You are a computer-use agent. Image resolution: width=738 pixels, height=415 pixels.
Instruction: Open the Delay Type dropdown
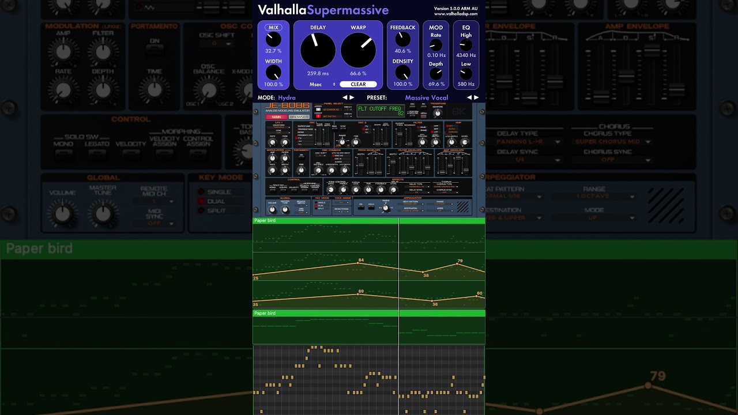point(416,187)
